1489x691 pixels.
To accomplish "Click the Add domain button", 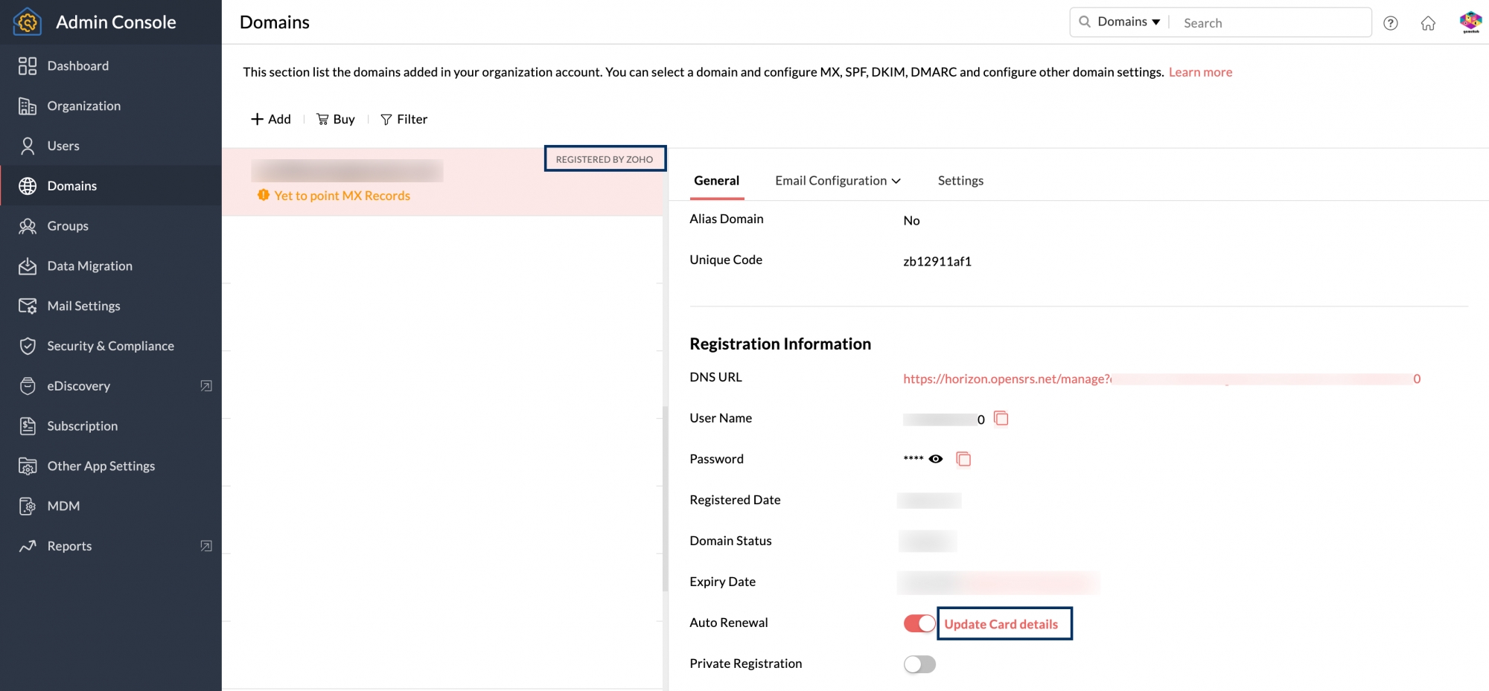I will click(271, 119).
